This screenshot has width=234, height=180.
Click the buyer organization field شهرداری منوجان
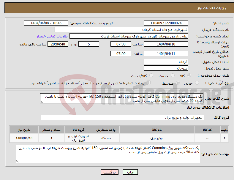click(x=121, y=29)
